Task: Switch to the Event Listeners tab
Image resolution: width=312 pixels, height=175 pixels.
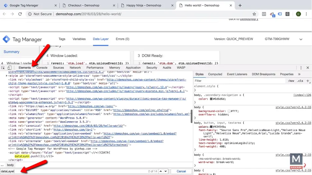Action: pos(237,74)
